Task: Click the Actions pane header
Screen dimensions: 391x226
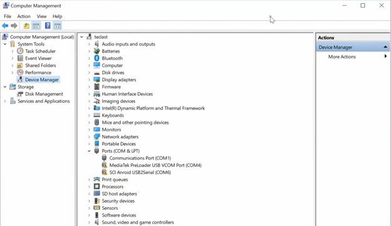Action: pos(353,38)
